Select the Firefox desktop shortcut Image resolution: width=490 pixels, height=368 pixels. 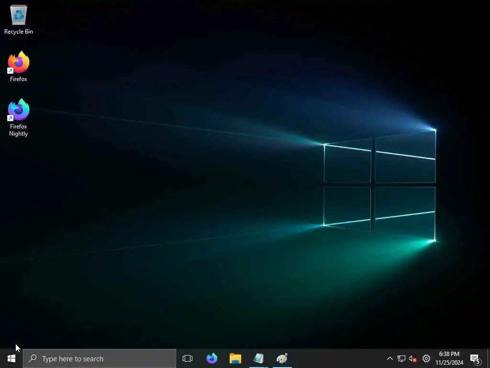click(19, 67)
